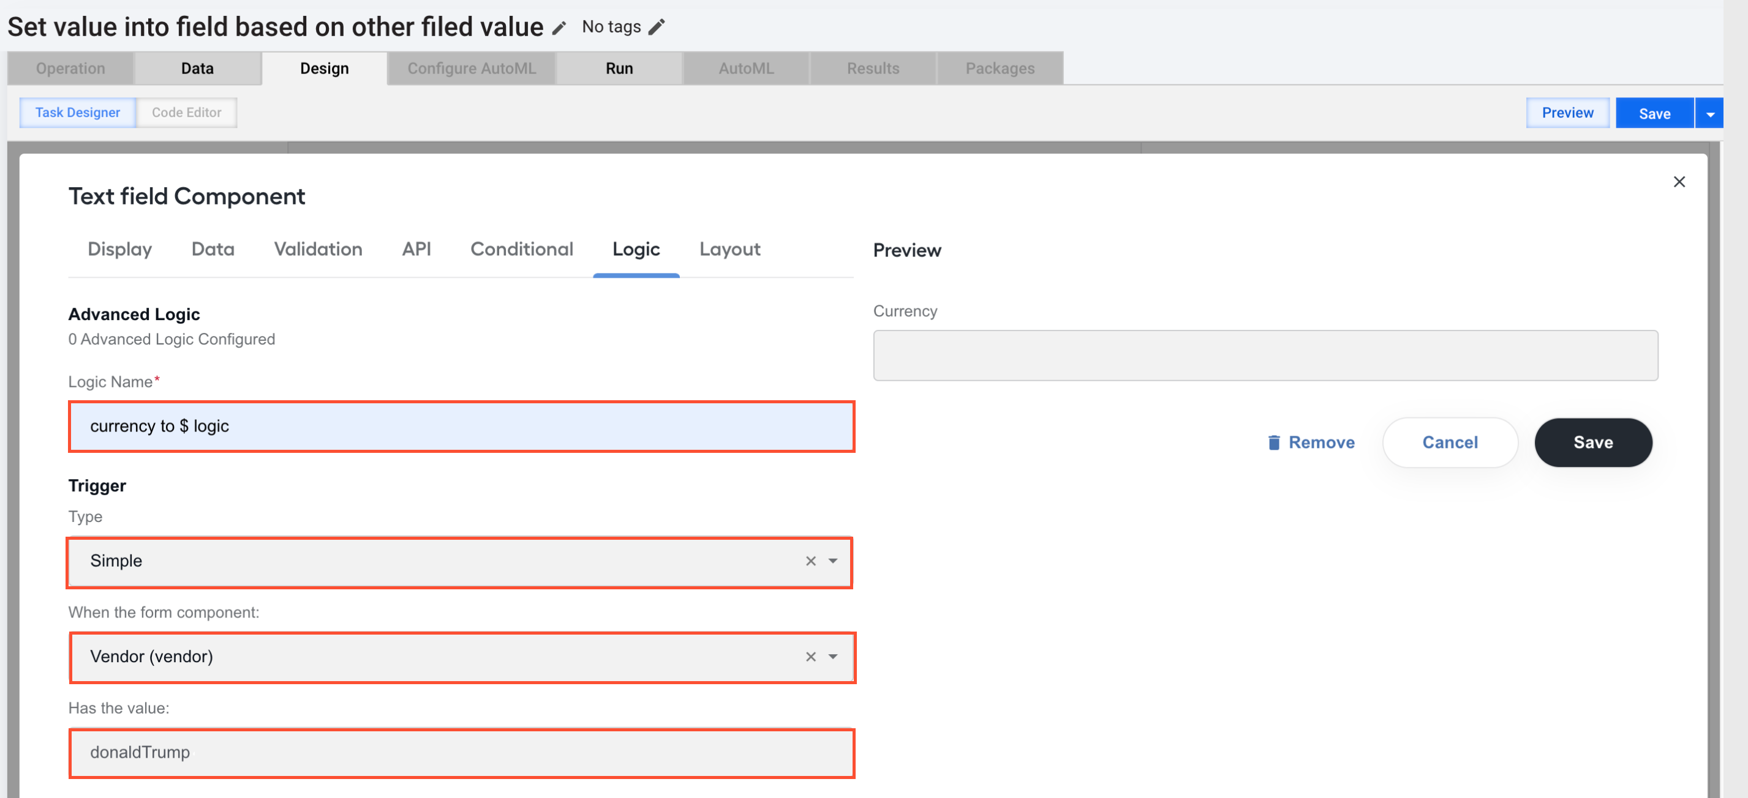Go to the Run tab
This screenshot has width=1748, height=798.
pos(619,69)
